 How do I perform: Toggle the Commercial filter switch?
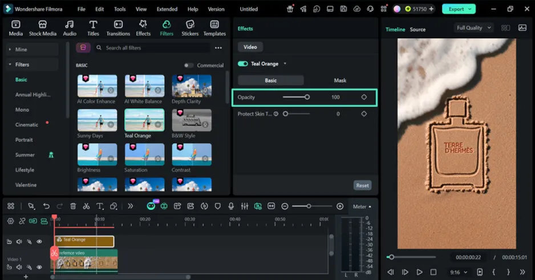point(188,66)
